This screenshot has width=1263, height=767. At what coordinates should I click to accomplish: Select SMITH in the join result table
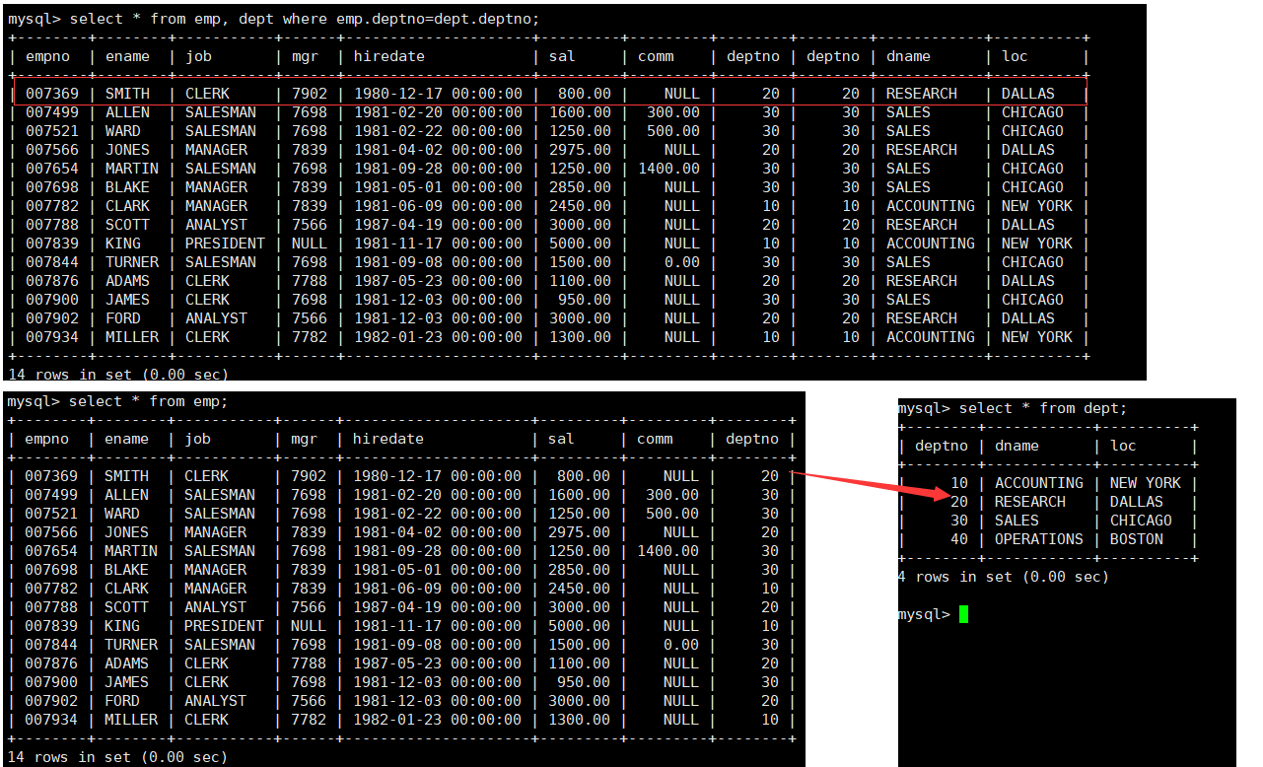pyautogui.click(x=127, y=94)
